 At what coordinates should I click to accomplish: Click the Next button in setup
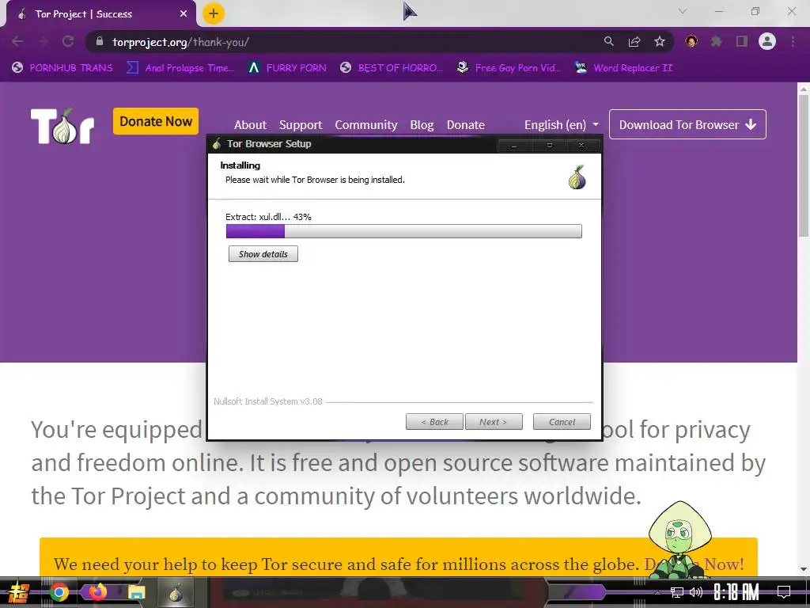click(x=494, y=422)
